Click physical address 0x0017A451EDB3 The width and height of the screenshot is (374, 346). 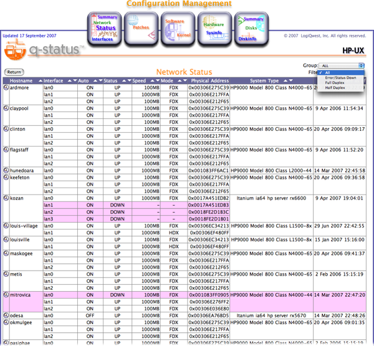tap(208, 205)
